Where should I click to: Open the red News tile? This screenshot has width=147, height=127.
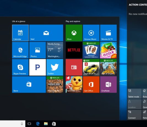(74, 67)
